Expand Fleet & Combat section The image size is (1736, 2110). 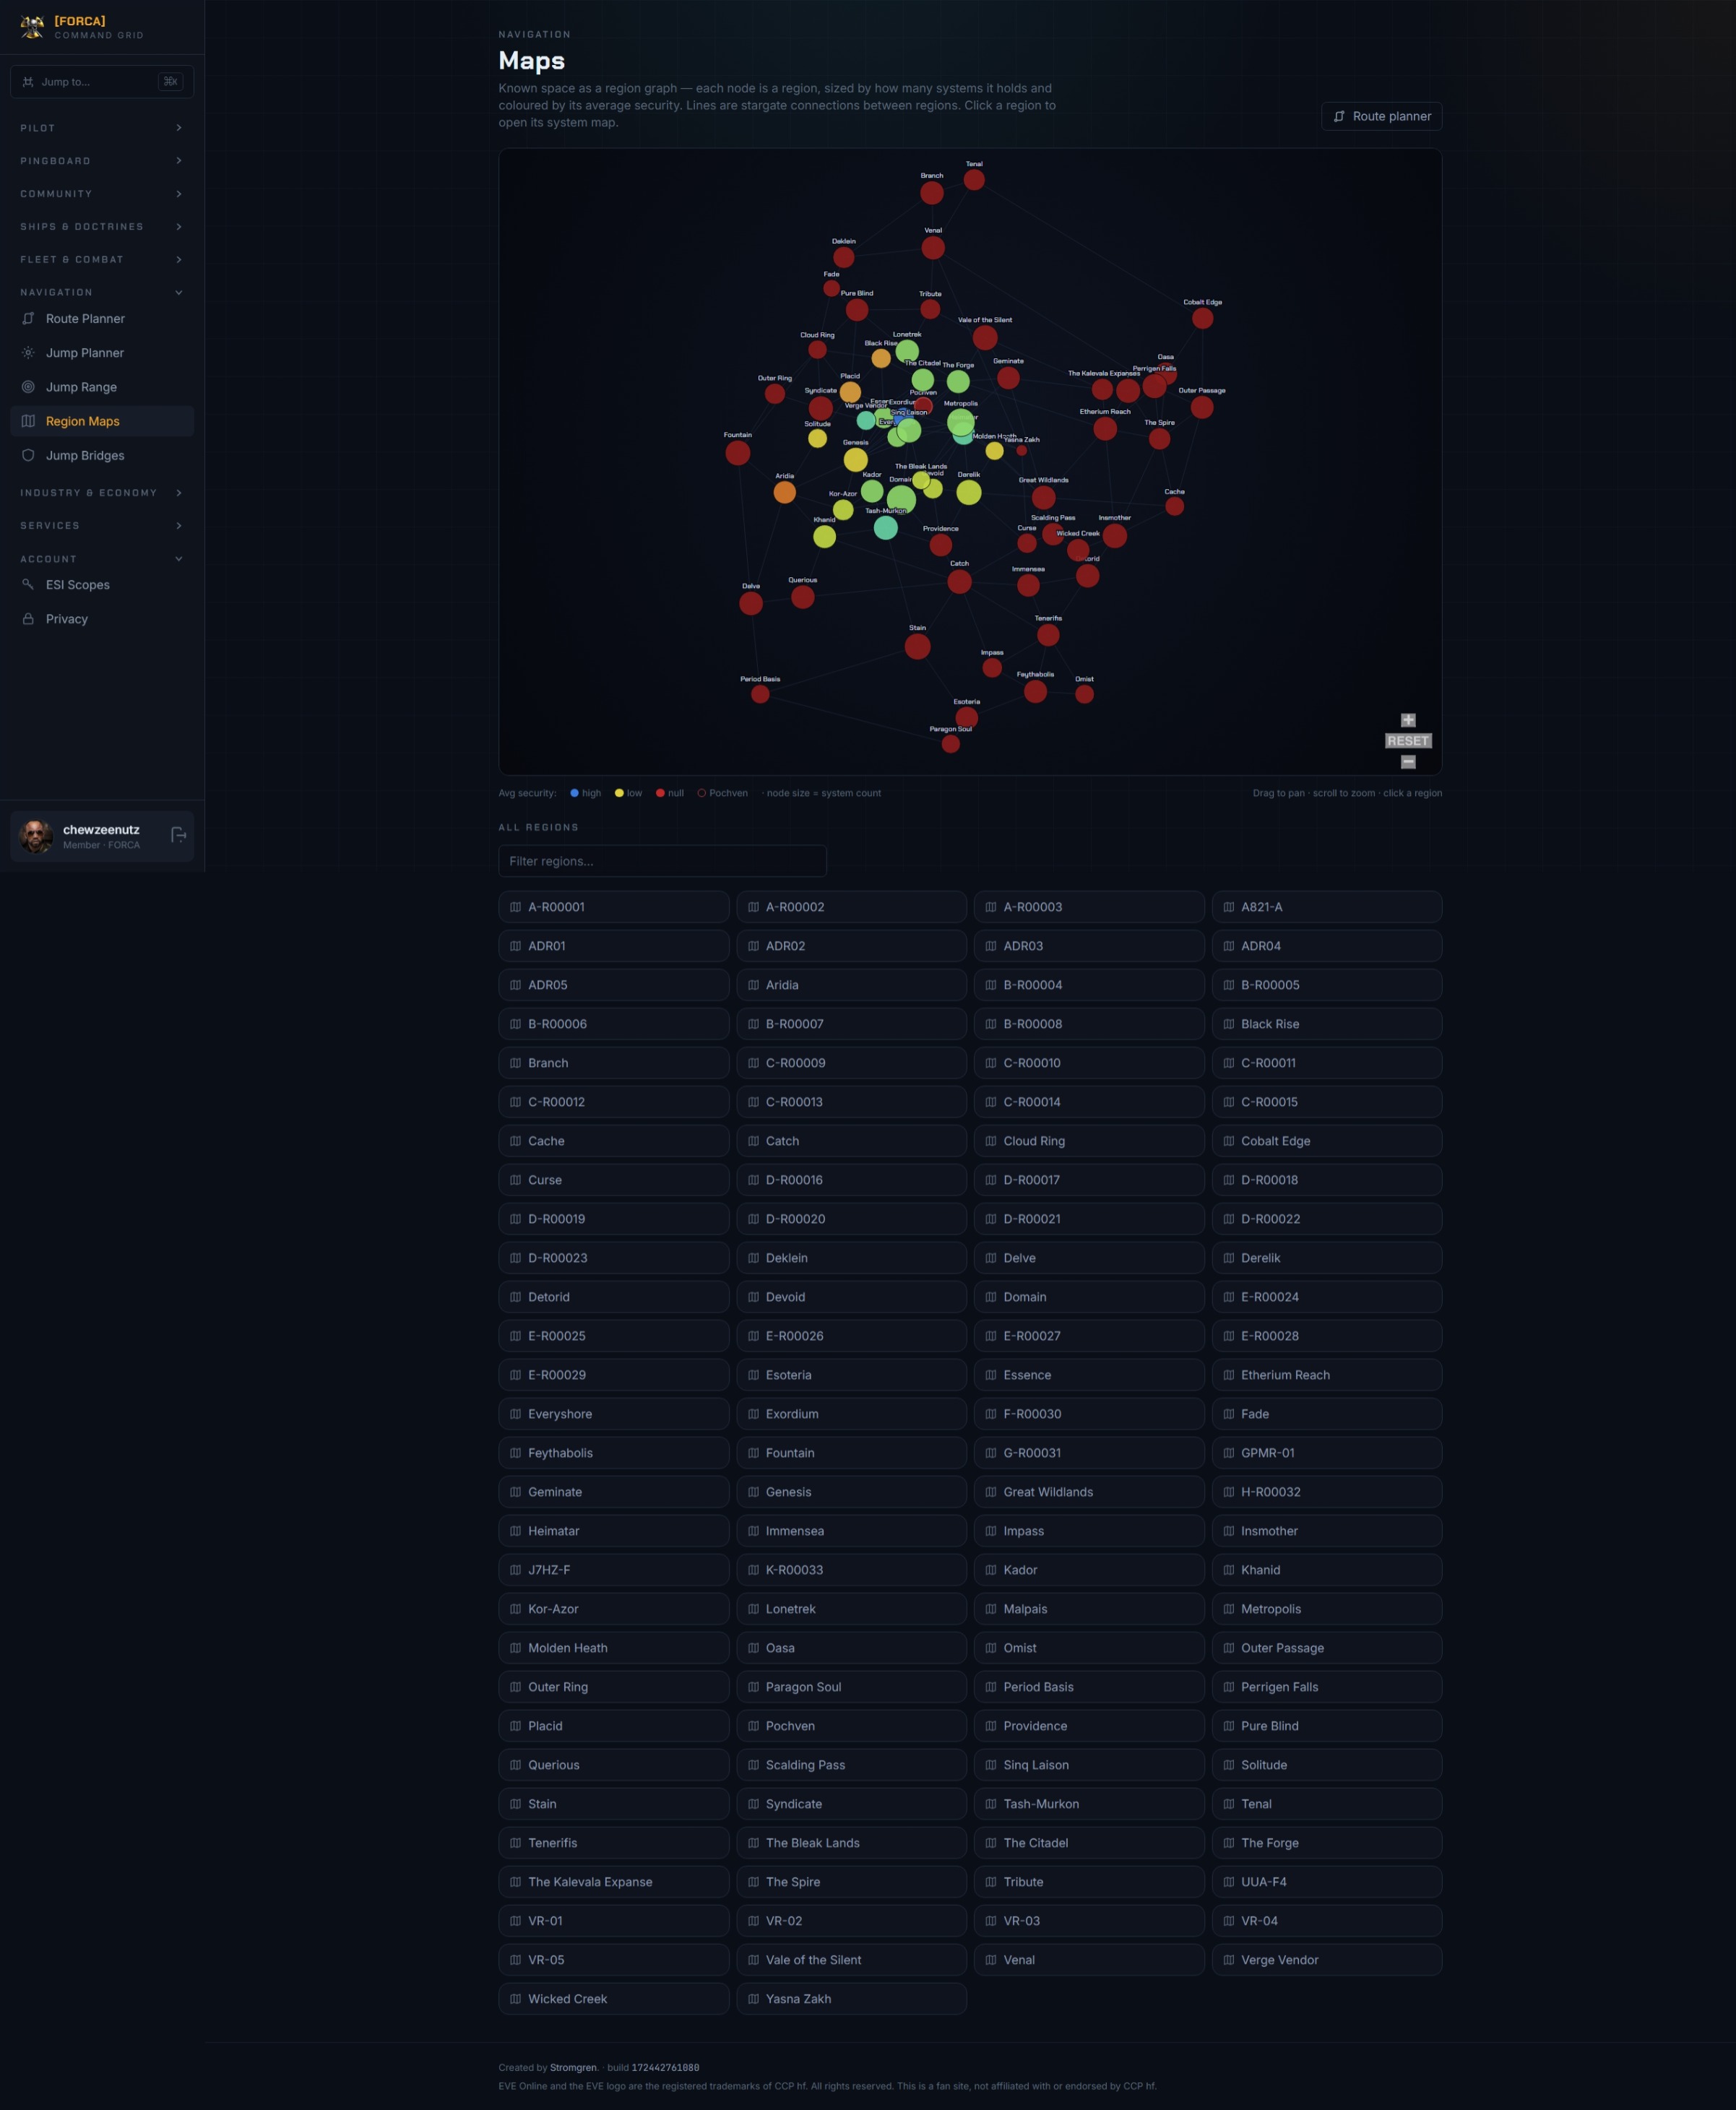[102, 260]
